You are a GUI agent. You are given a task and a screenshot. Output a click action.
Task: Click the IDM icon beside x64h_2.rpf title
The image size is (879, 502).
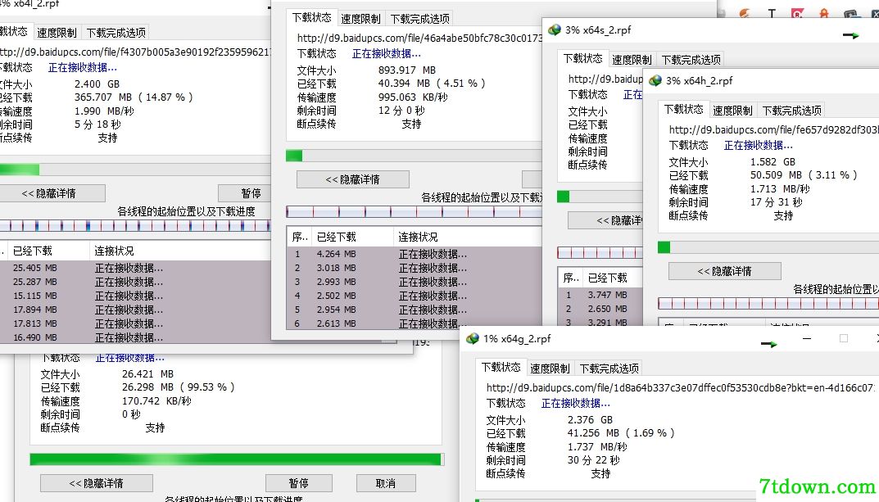point(655,81)
